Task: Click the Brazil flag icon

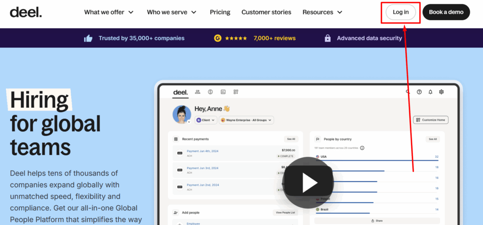Action: click(317, 209)
